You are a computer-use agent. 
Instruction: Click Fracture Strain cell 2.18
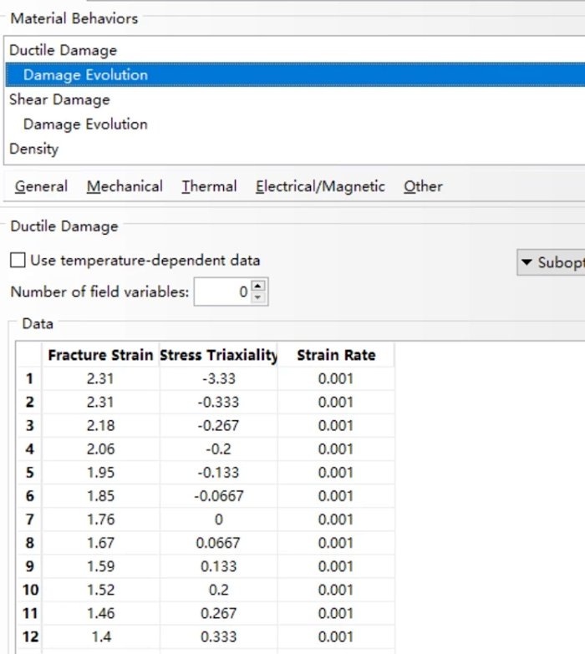(x=100, y=425)
